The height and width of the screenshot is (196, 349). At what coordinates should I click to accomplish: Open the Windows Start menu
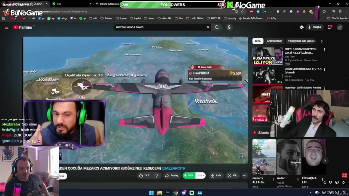pos(151,193)
